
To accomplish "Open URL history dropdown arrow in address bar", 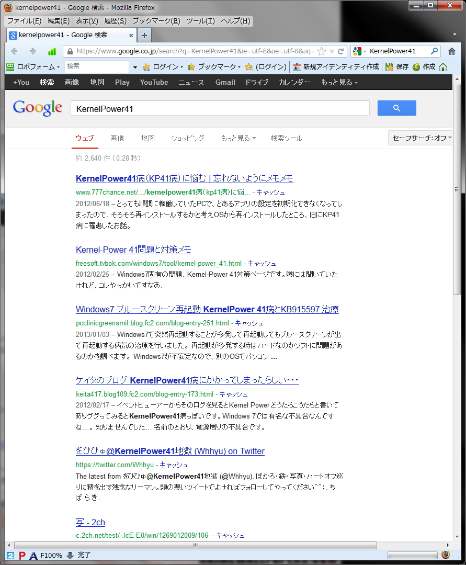I will pyautogui.click(x=332, y=51).
